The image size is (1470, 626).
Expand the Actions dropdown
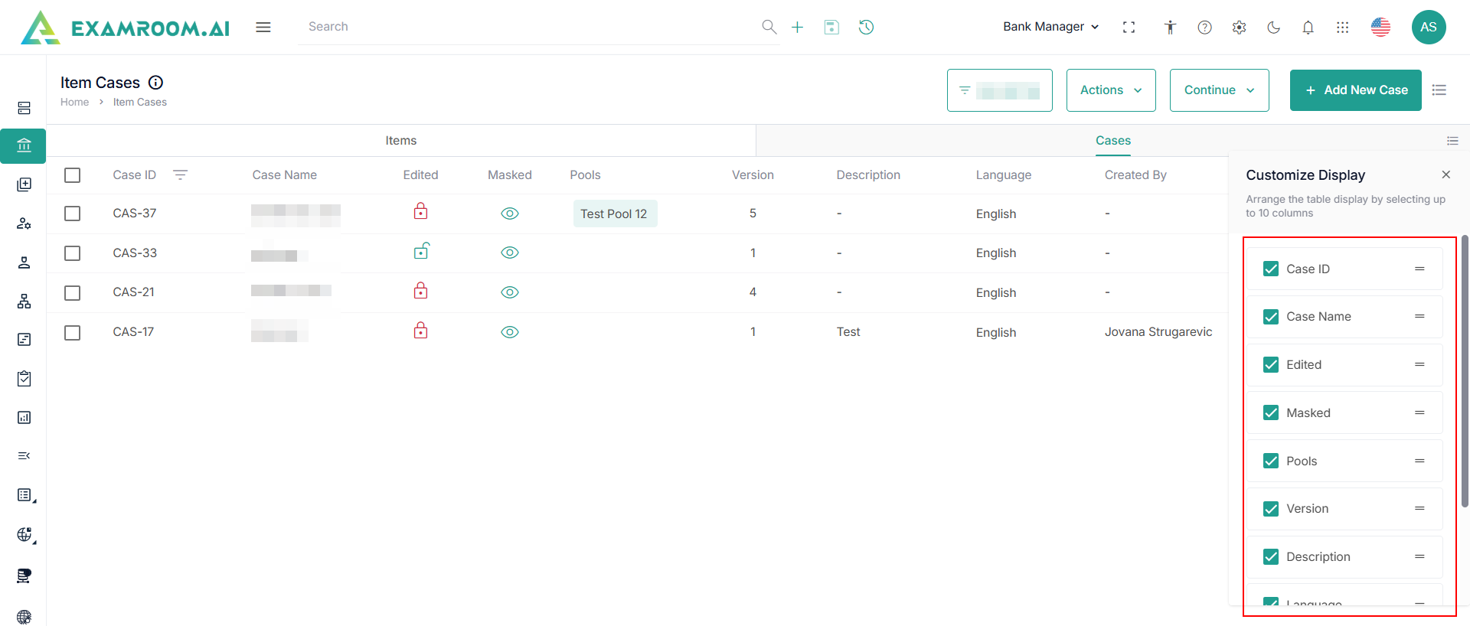pyautogui.click(x=1110, y=90)
